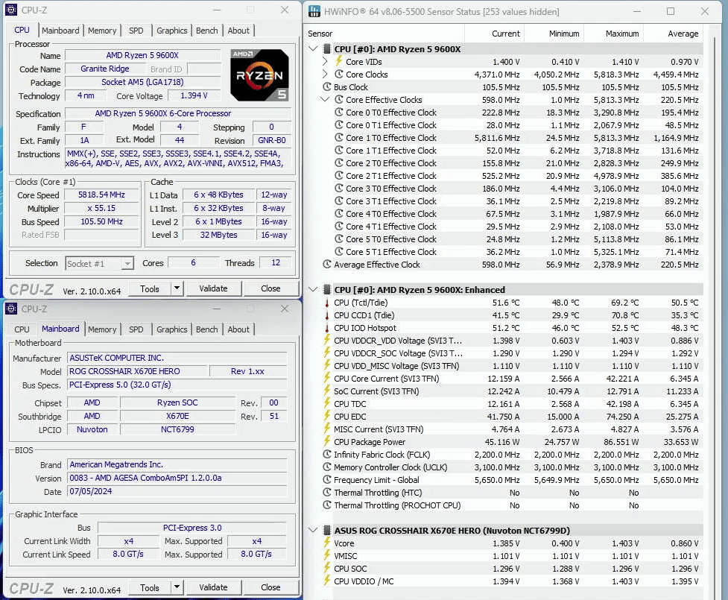Collapse the CPU [#0]: AMD Ryzen 5 9600X group
The height and width of the screenshot is (600, 728).
(x=314, y=48)
